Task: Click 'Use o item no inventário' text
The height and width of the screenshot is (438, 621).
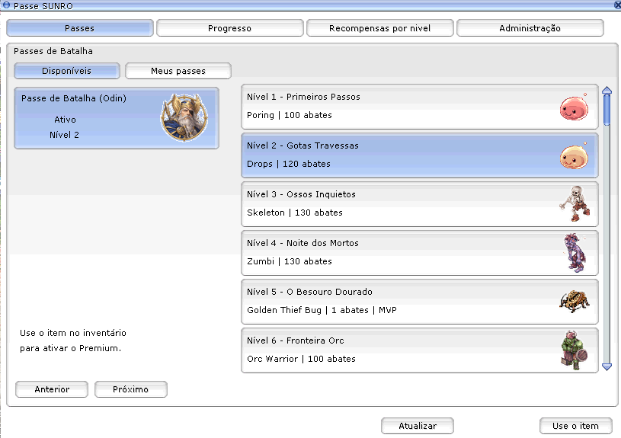Action: pyautogui.click(x=73, y=333)
